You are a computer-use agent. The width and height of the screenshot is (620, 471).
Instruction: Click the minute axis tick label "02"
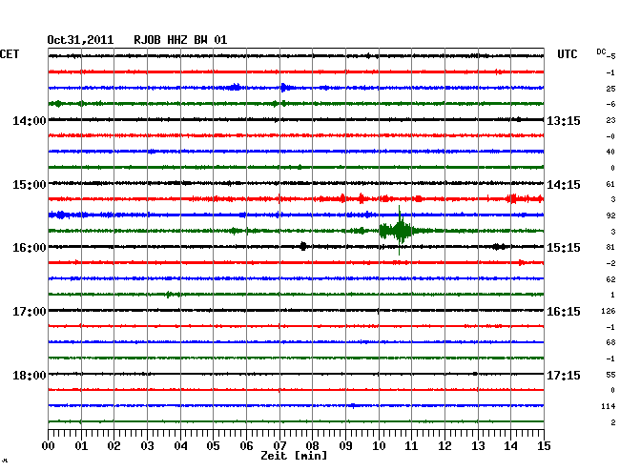pyautogui.click(x=114, y=445)
